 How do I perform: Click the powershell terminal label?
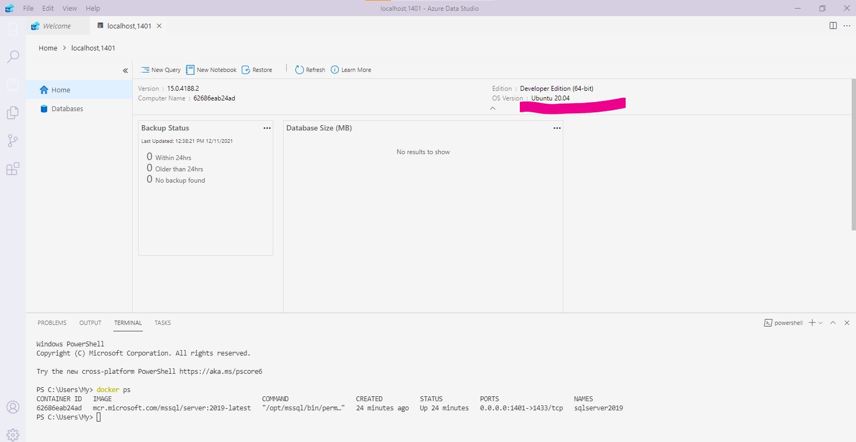click(x=784, y=323)
